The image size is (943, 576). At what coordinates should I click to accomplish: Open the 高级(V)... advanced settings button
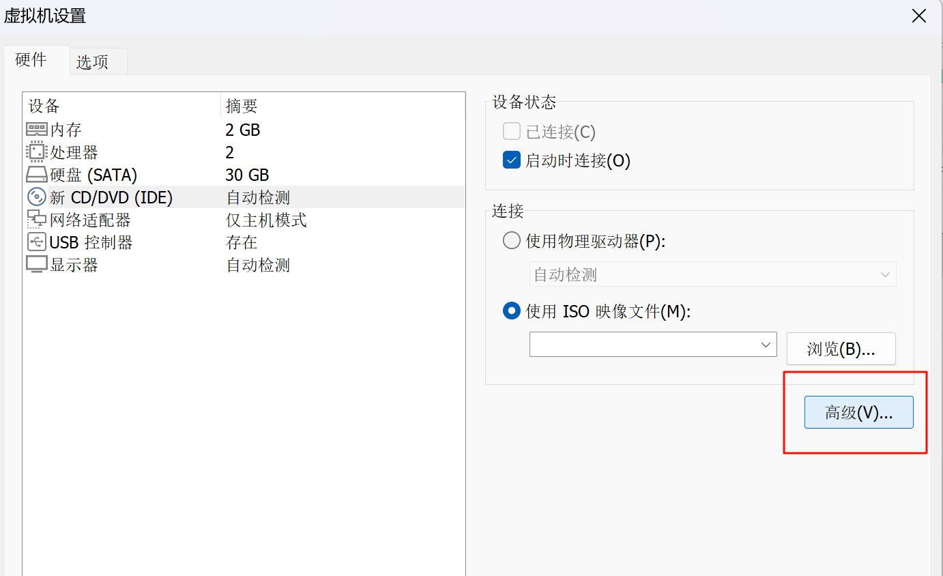pyautogui.click(x=858, y=412)
